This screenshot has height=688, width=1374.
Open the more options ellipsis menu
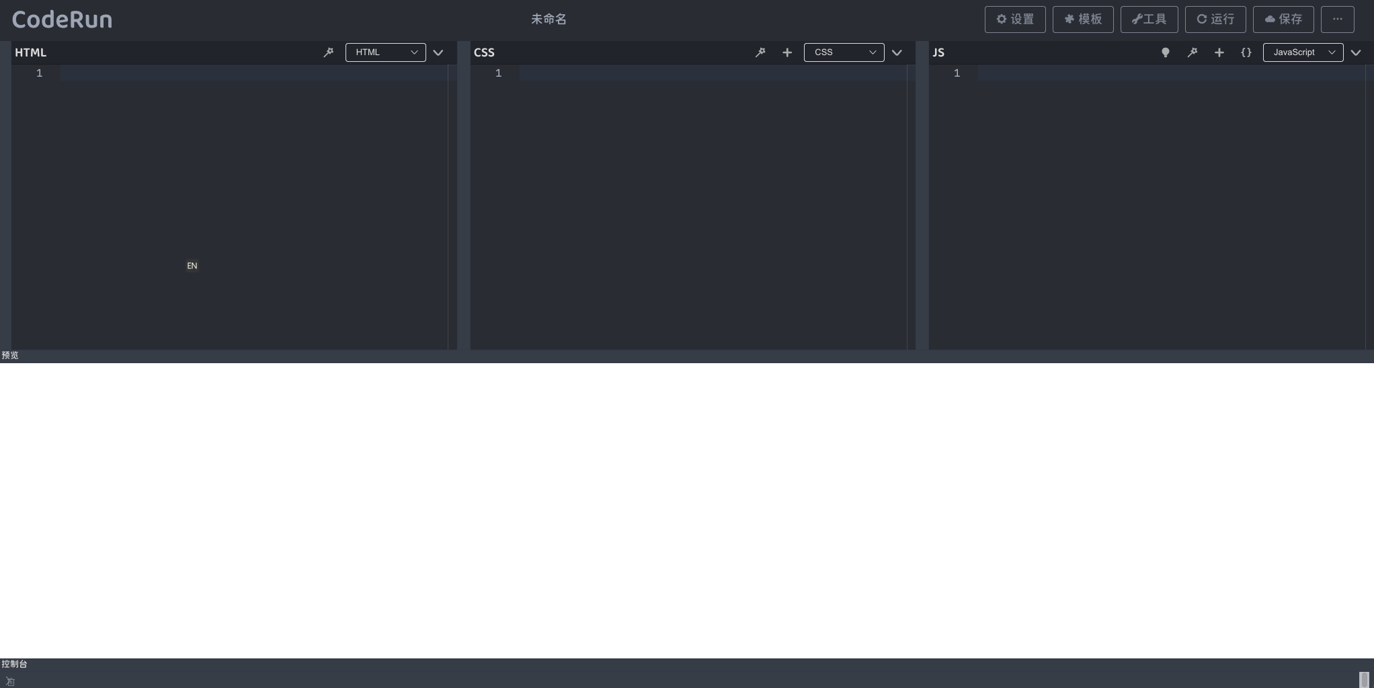coord(1337,20)
